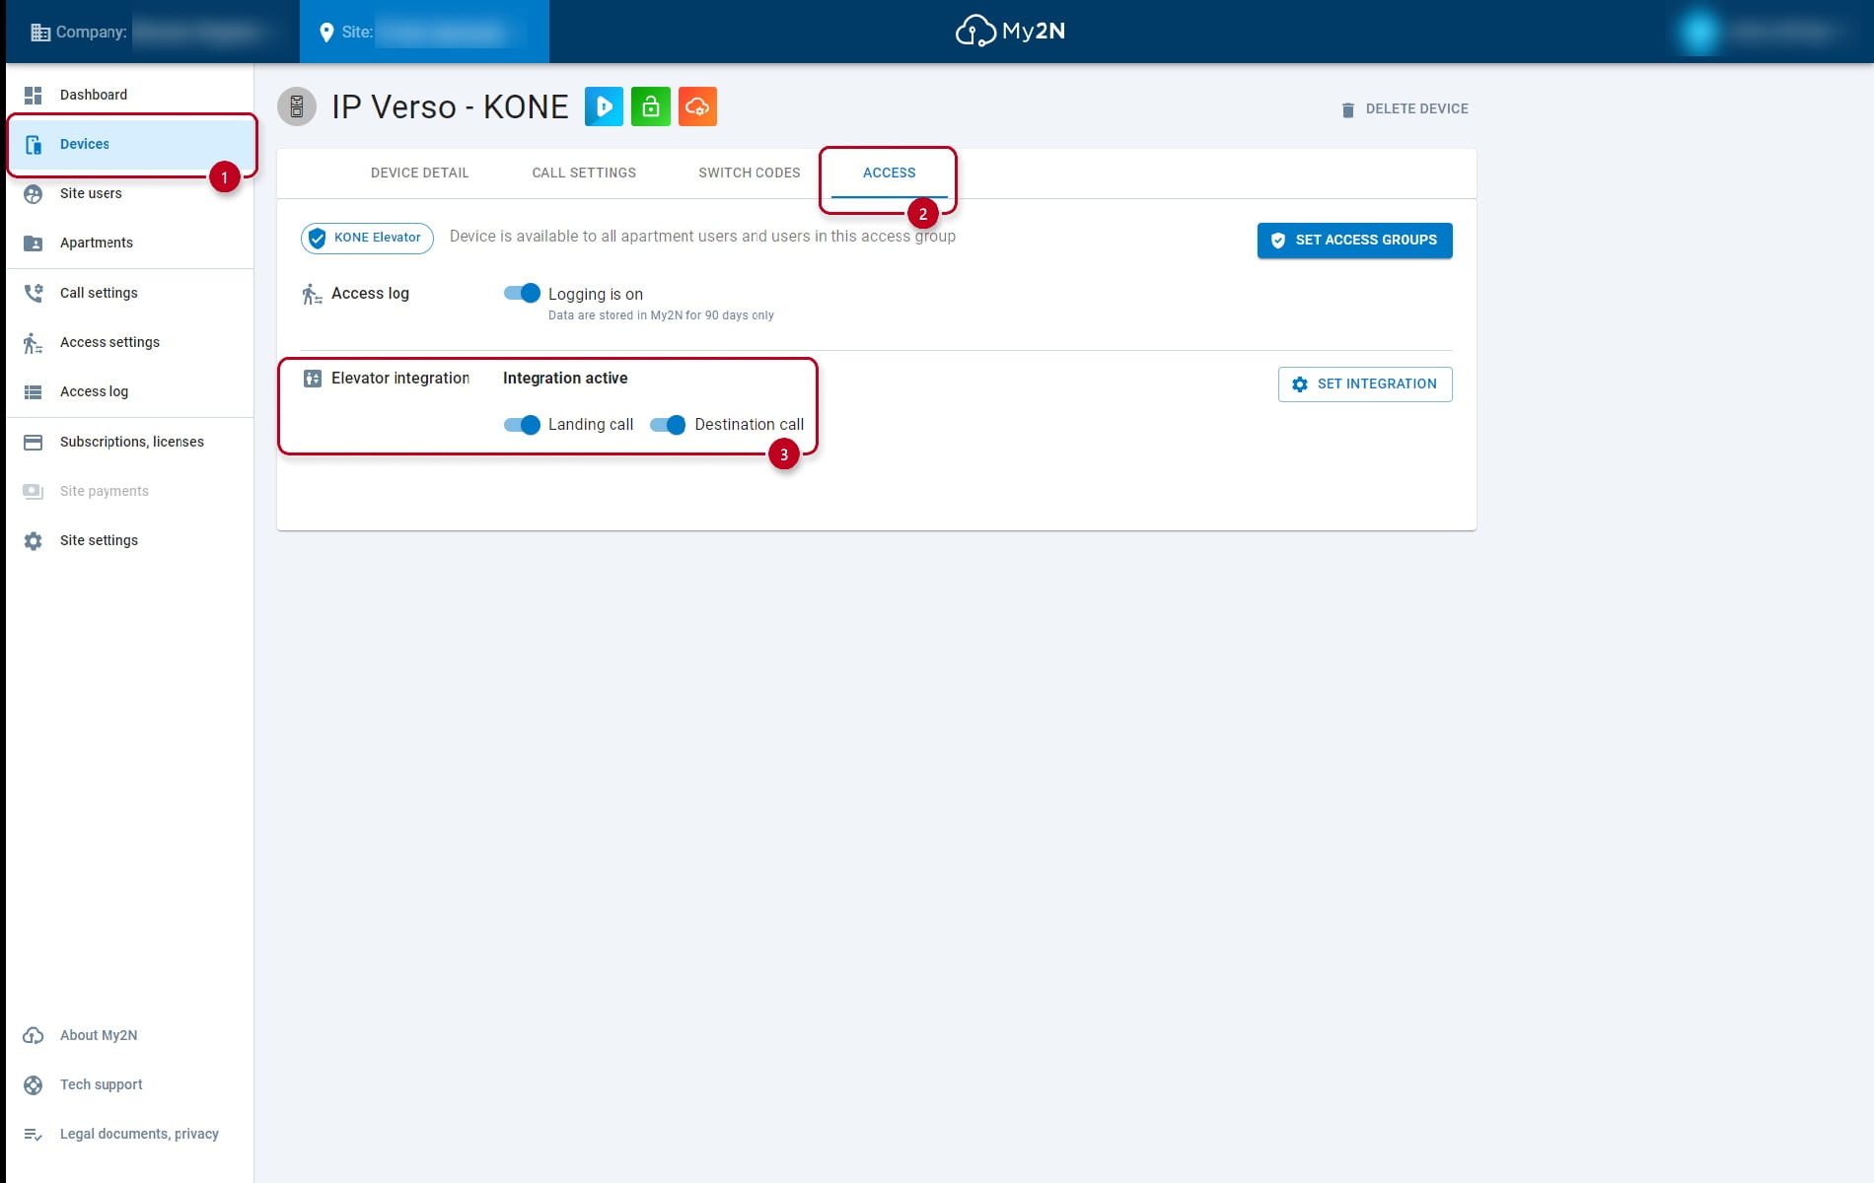1874x1183 pixels.
Task: Click the Access log walking icon in panel
Action: tap(313, 294)
